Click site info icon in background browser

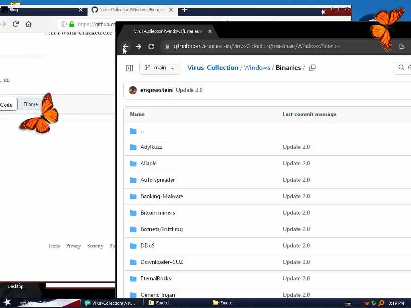(63, 24)
